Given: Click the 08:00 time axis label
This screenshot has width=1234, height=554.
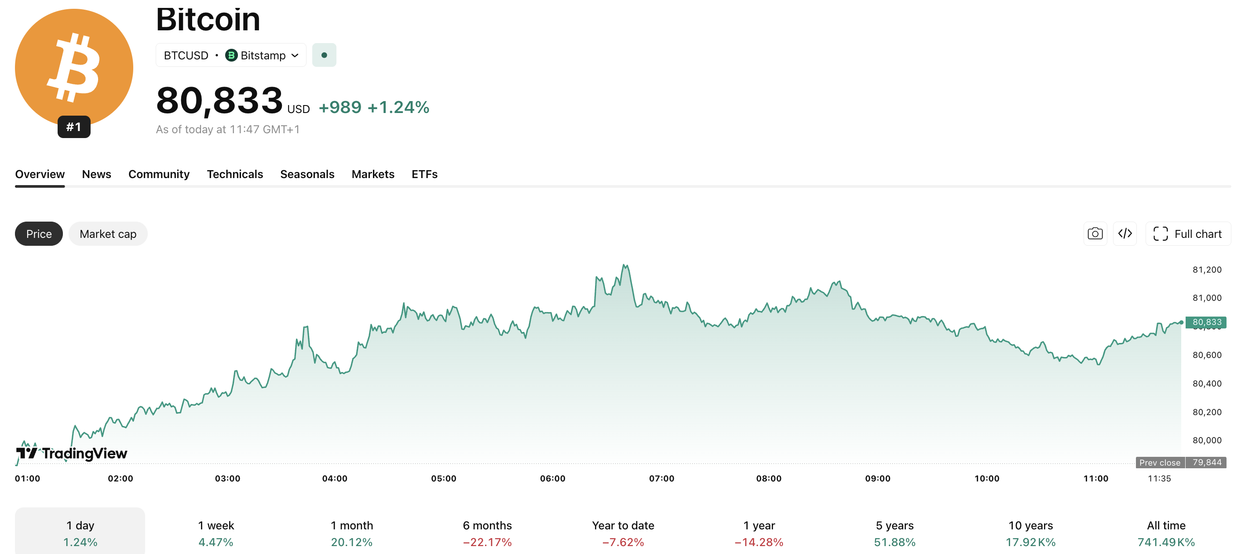Looking at the screenshot, I should point(768,478).
